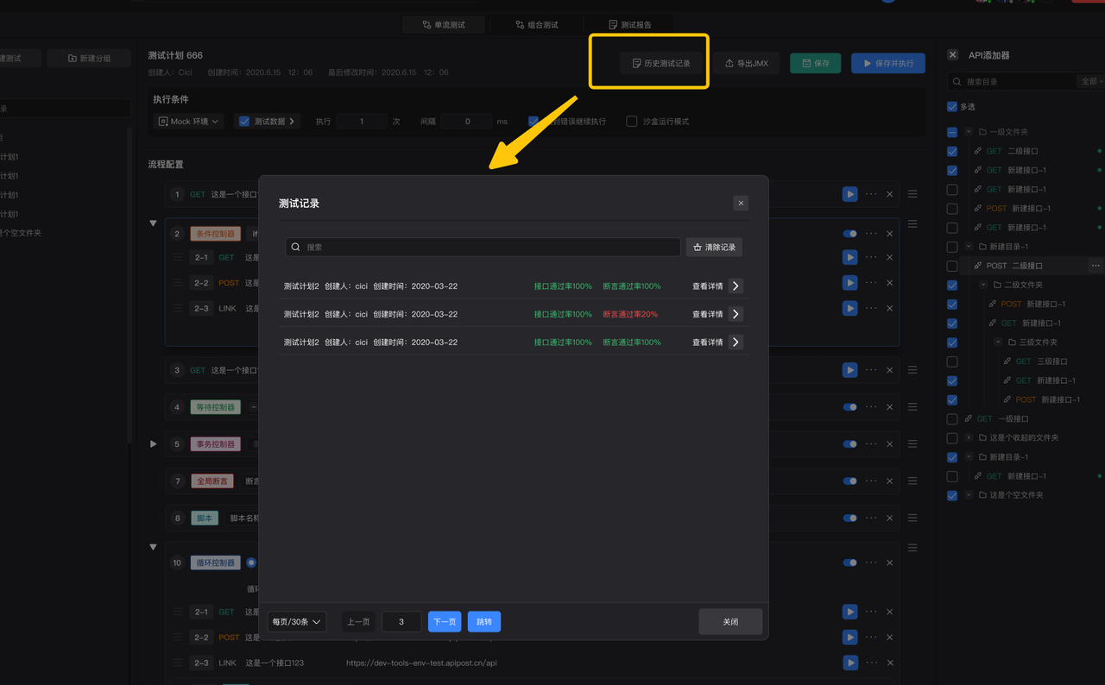Click the 新建分组 button

click(90, 58)
